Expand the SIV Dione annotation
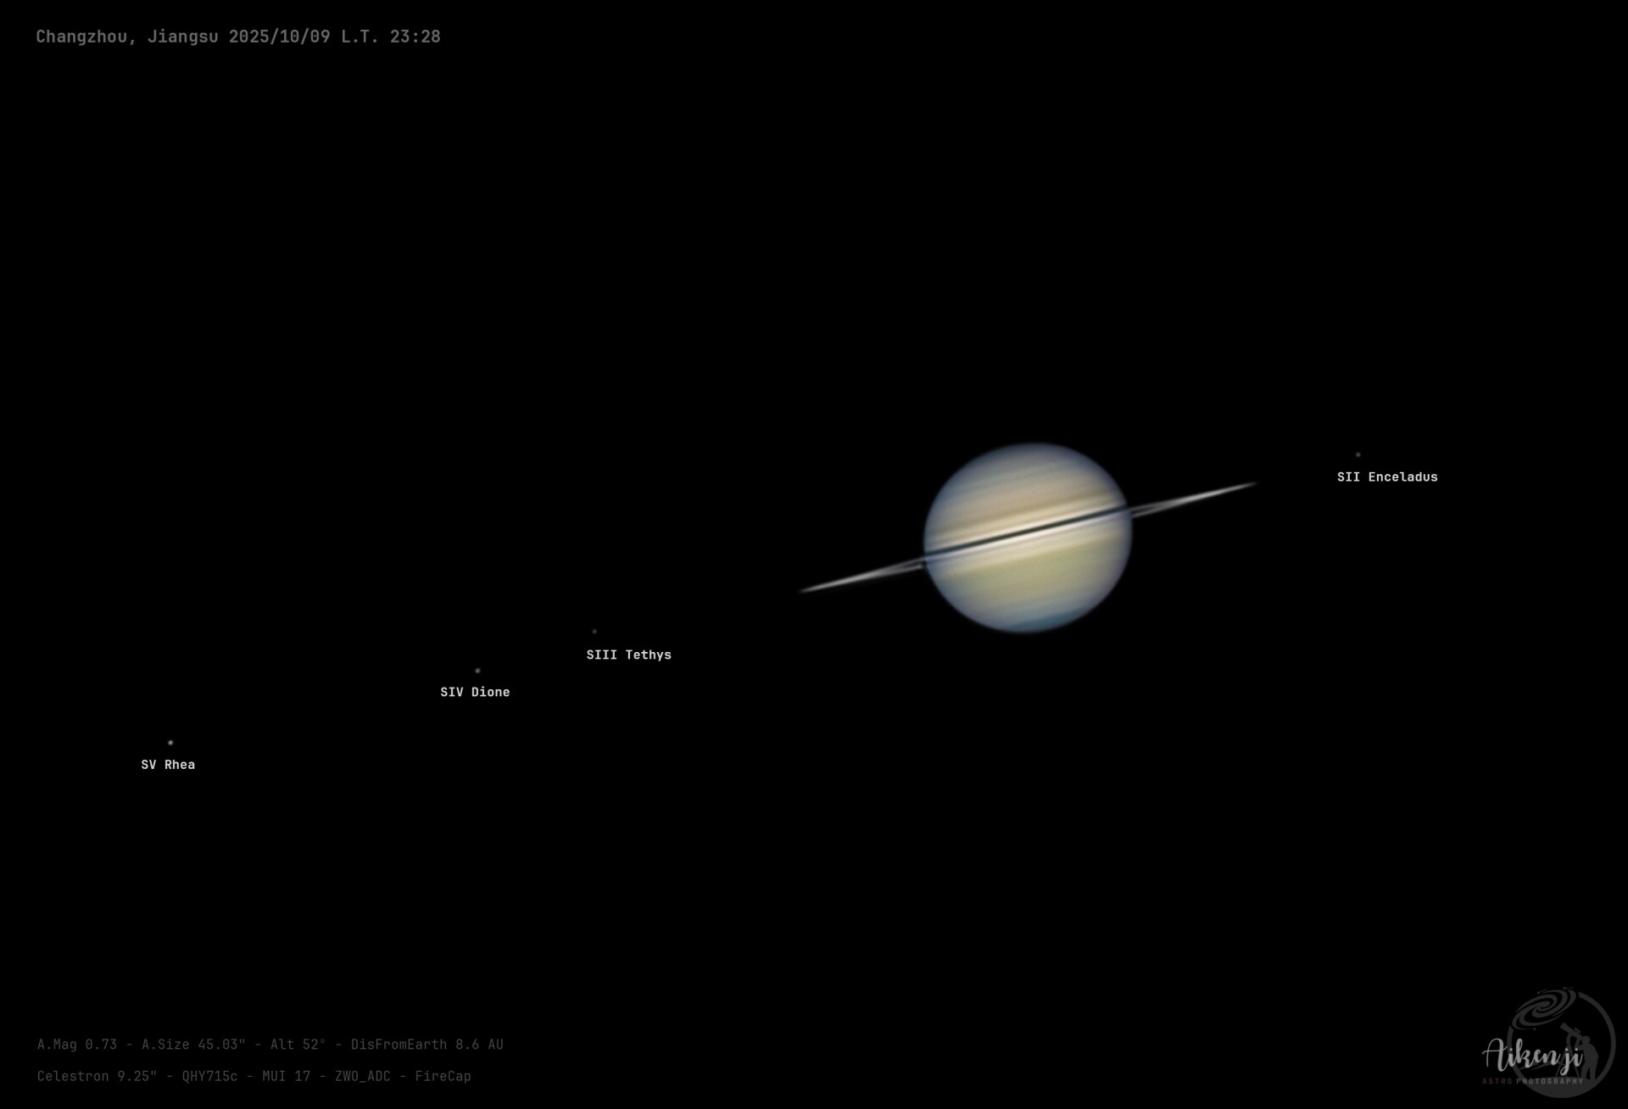The image size is (1628, 1109). click(x=475, y=692)
